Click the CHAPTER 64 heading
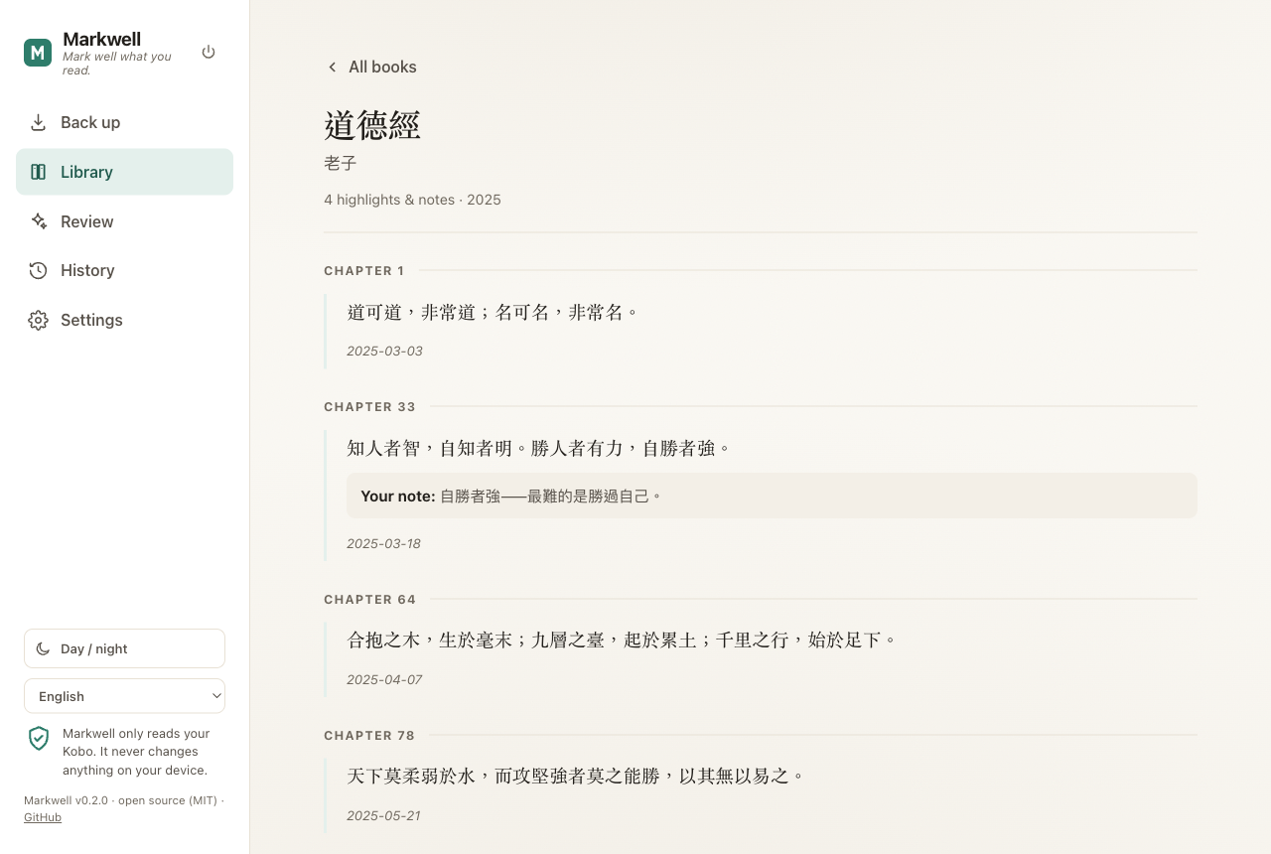This screenshot has width=1271, height=854. coord(369,599)
